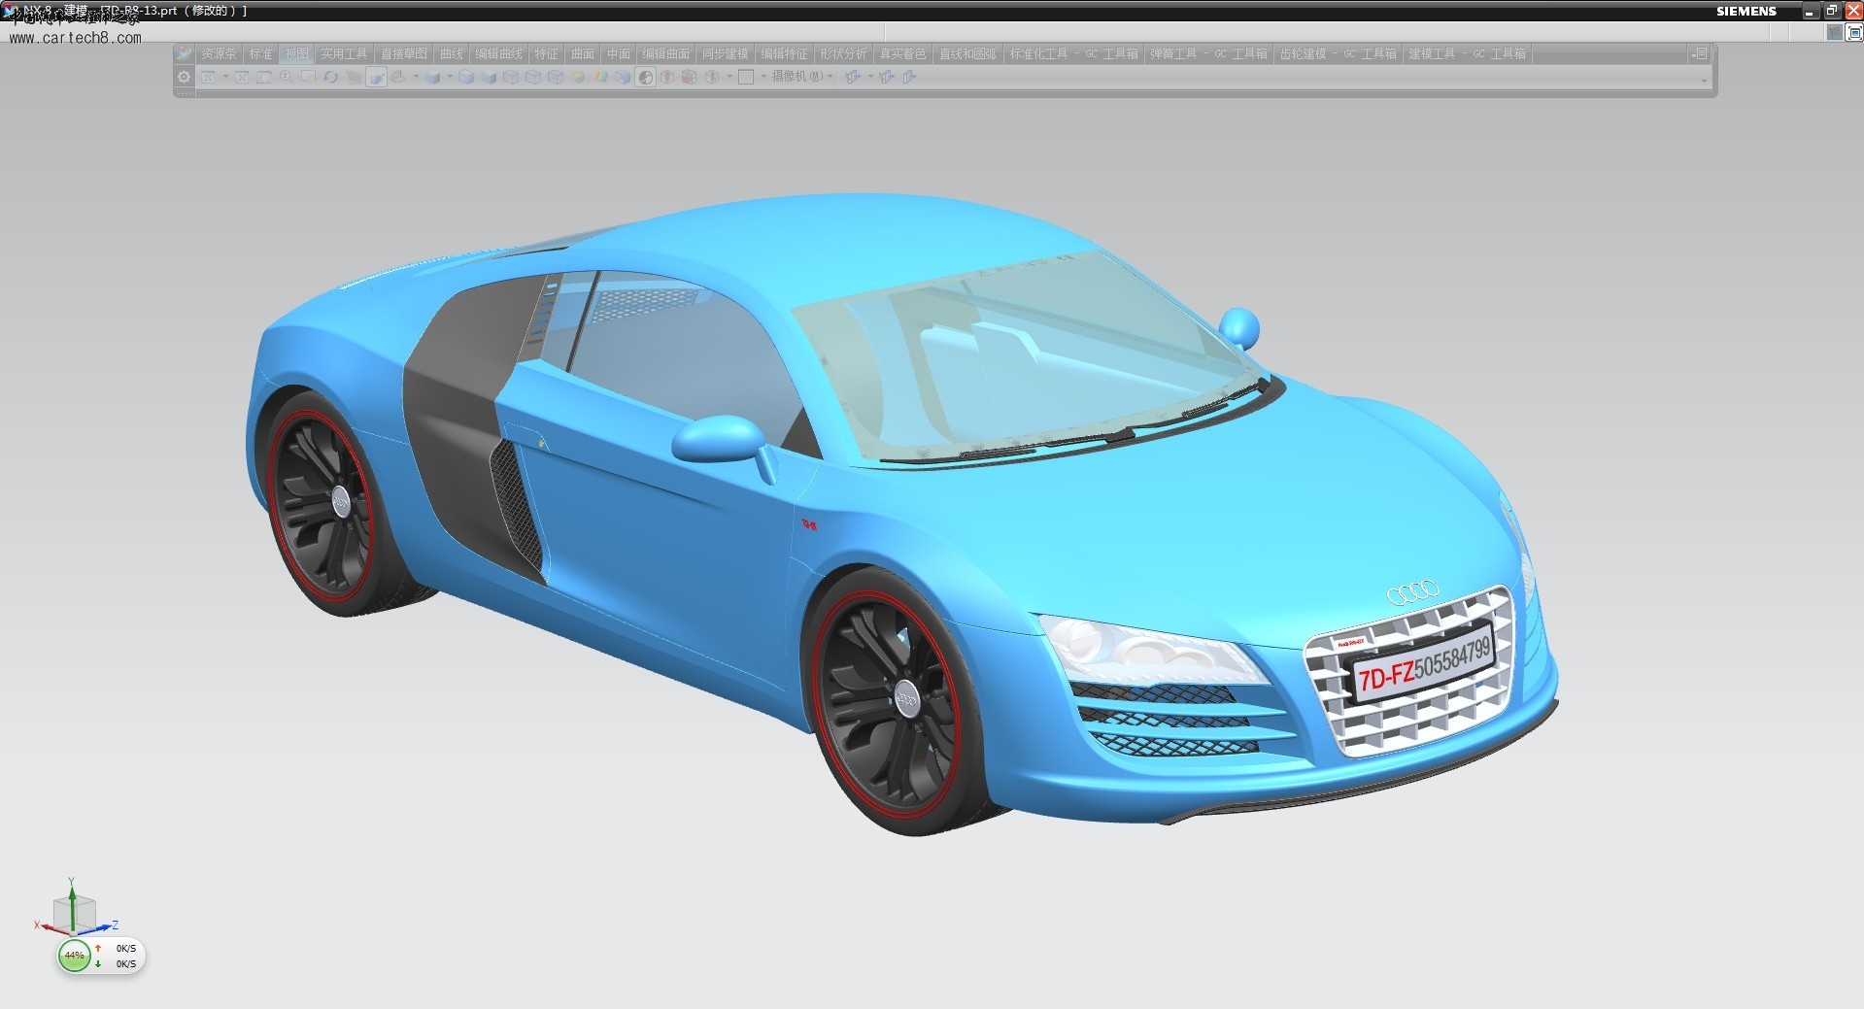Click the background color box icon

[x=746, y=77]
